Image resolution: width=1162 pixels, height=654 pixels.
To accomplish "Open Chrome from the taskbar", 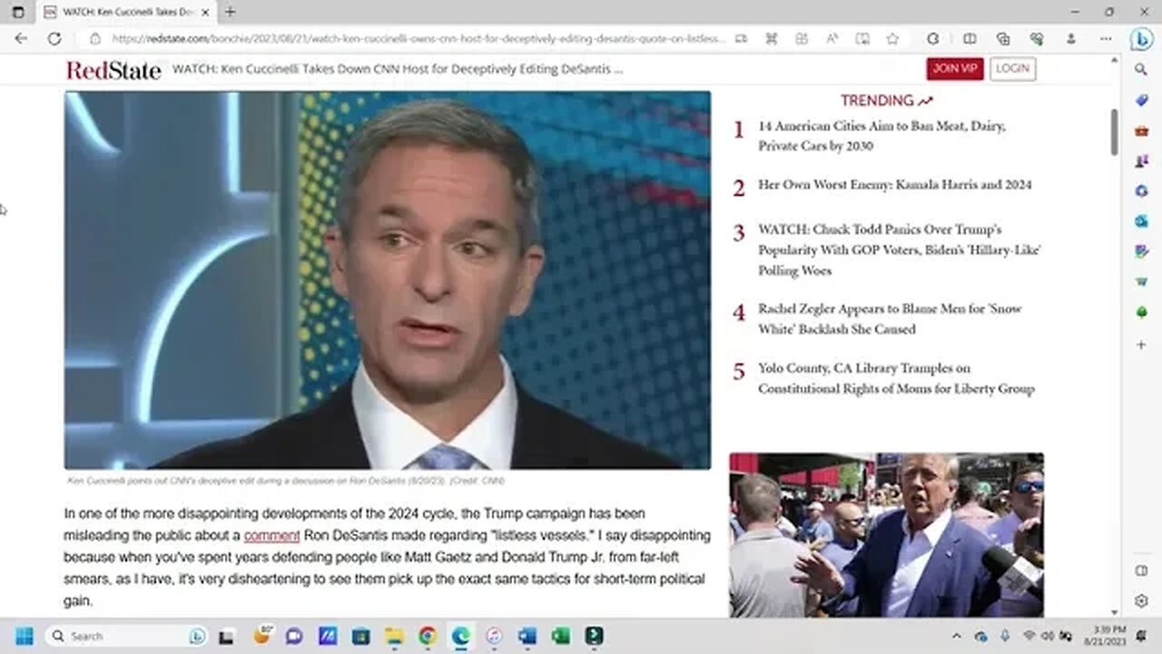I will coord(427,636).
